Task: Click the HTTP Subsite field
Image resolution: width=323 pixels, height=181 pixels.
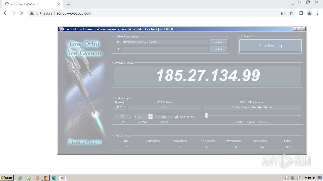Action: point(164,108)
